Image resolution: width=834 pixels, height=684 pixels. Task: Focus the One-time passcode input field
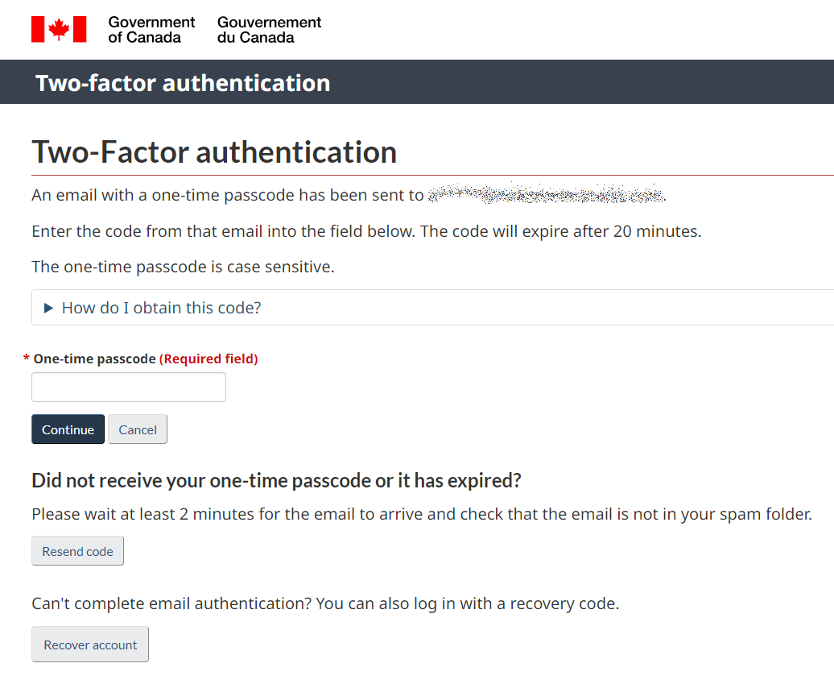[129, 387]
